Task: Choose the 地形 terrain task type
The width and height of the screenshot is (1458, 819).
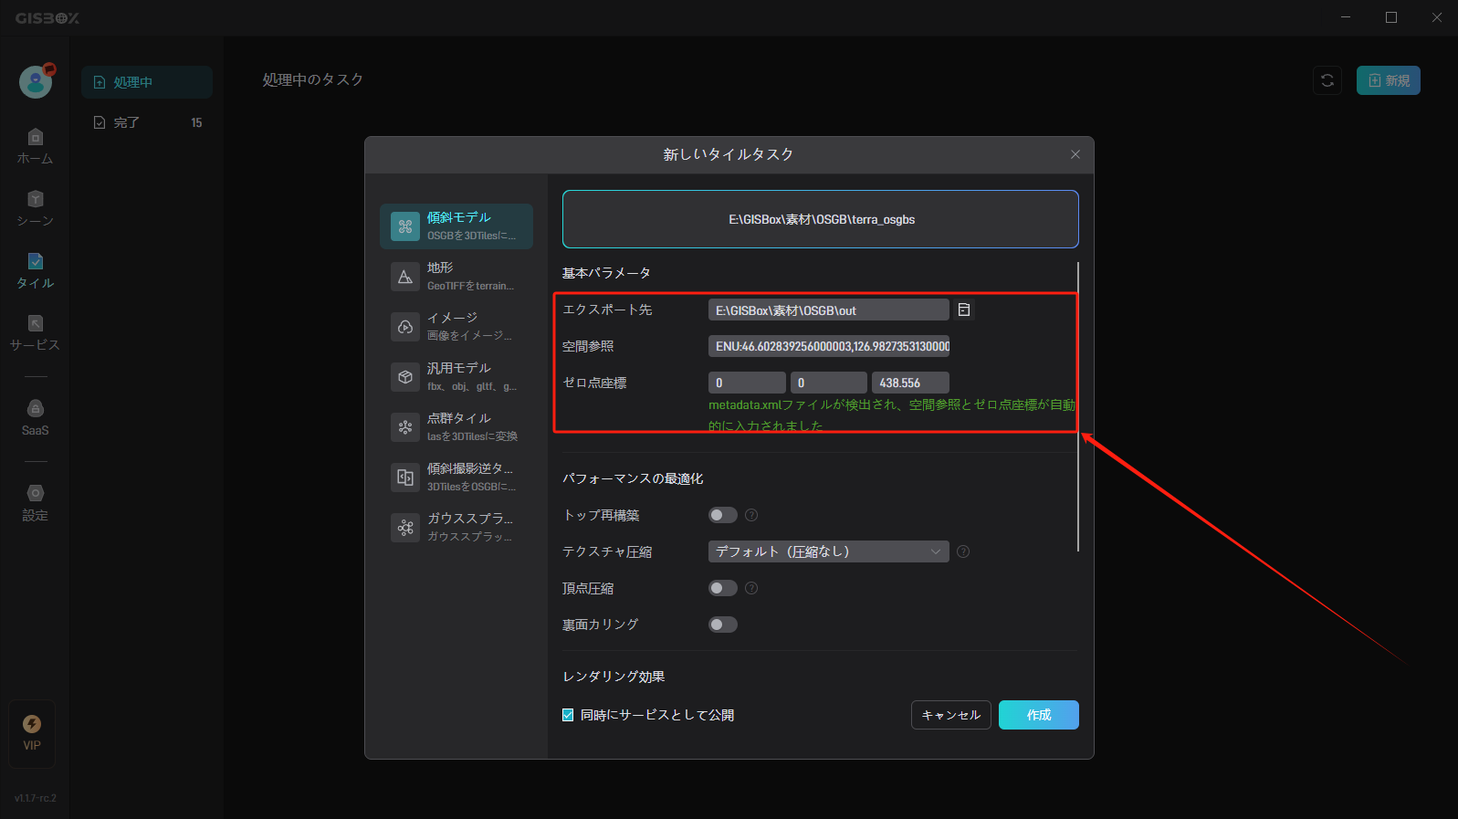Action: [x=456, y=276]
